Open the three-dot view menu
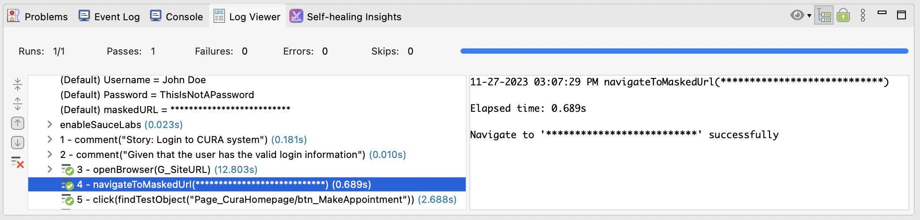Screen dimensions: 920x220 click(x=863, y=16)
